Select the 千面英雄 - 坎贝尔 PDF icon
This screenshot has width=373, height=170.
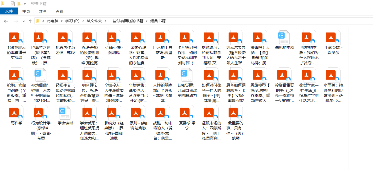click(333, 37)
